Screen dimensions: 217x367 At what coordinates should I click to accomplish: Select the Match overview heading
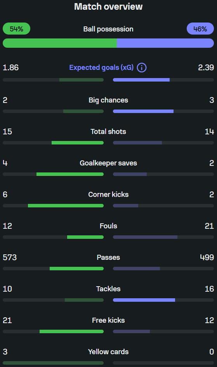[x=108, y=7]
